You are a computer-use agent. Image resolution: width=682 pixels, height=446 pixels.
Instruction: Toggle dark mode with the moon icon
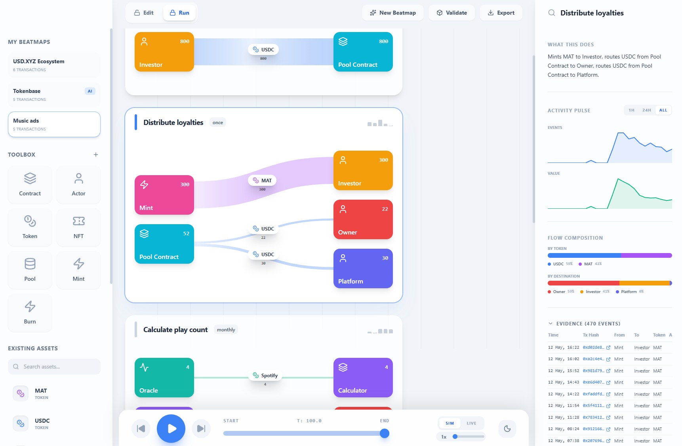pos(507,429)
